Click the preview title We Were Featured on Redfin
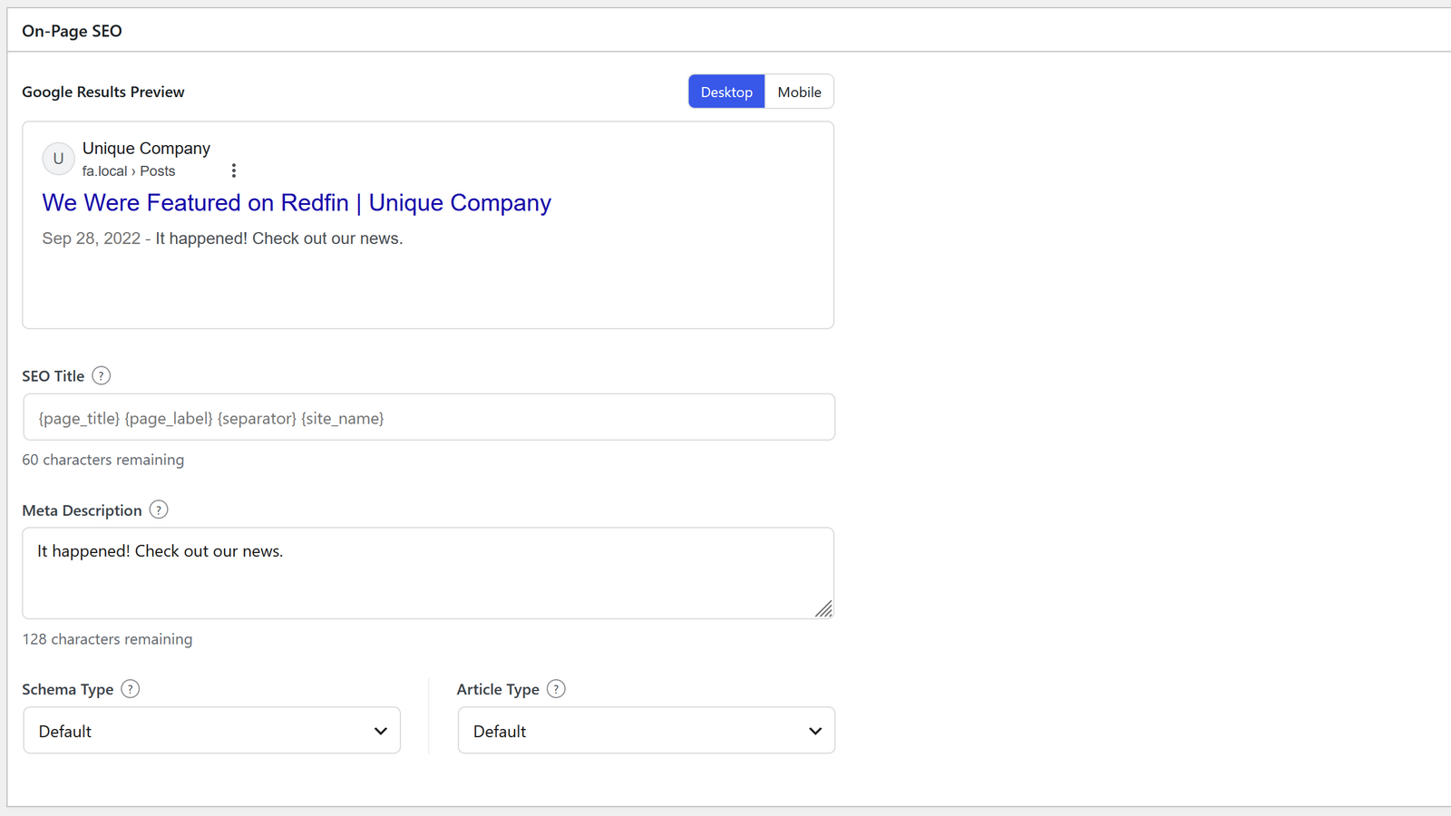 [x=297, y=203]
